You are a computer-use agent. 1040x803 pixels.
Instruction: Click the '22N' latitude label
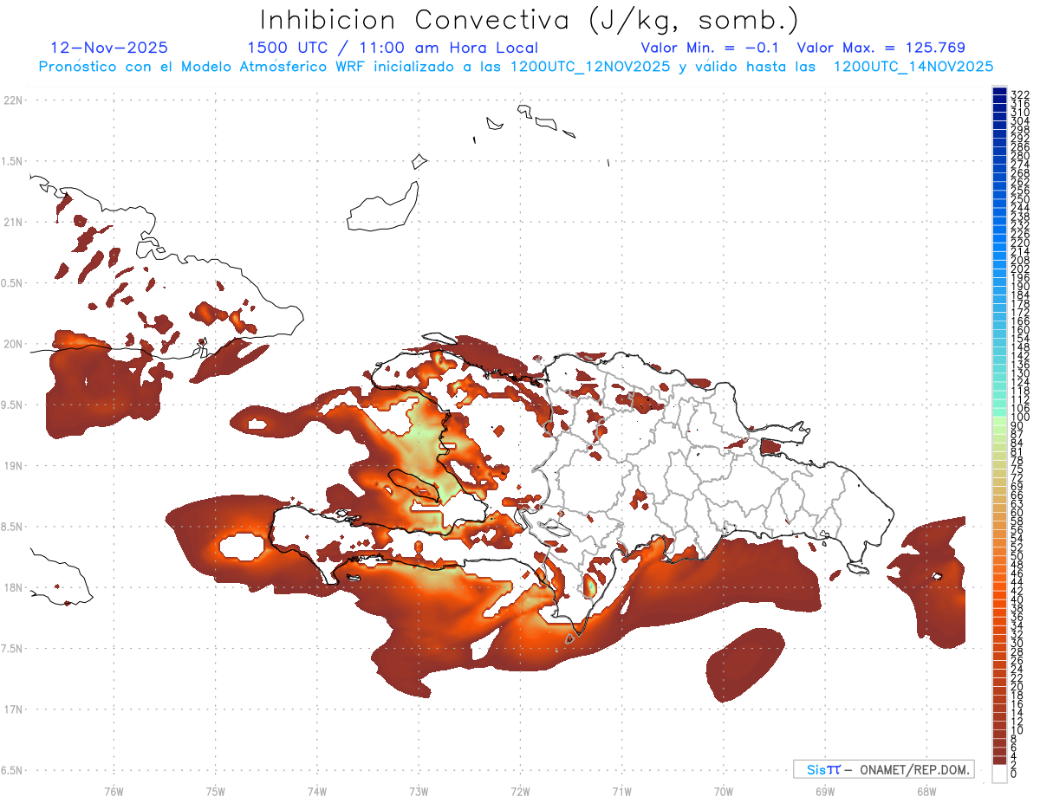(13, 100)
